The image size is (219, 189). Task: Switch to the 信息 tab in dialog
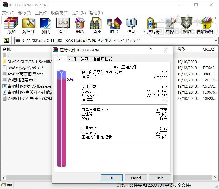click(60, 59)
